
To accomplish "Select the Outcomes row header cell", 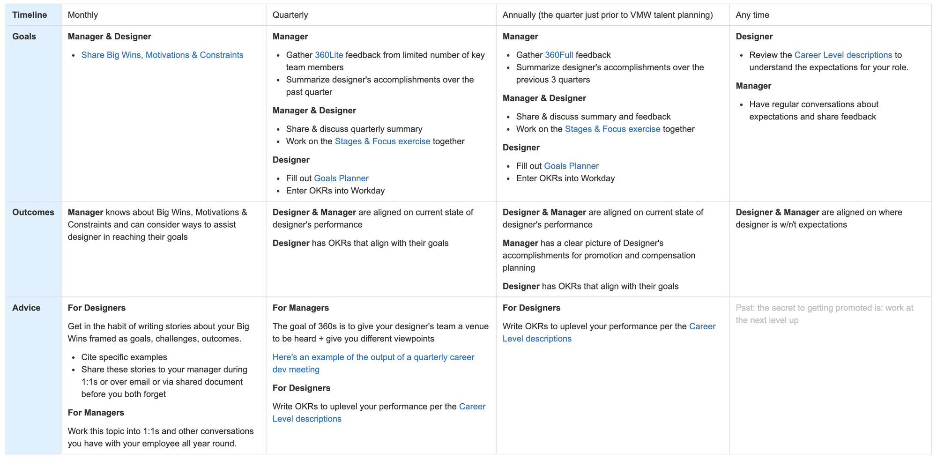I will 33,249.
